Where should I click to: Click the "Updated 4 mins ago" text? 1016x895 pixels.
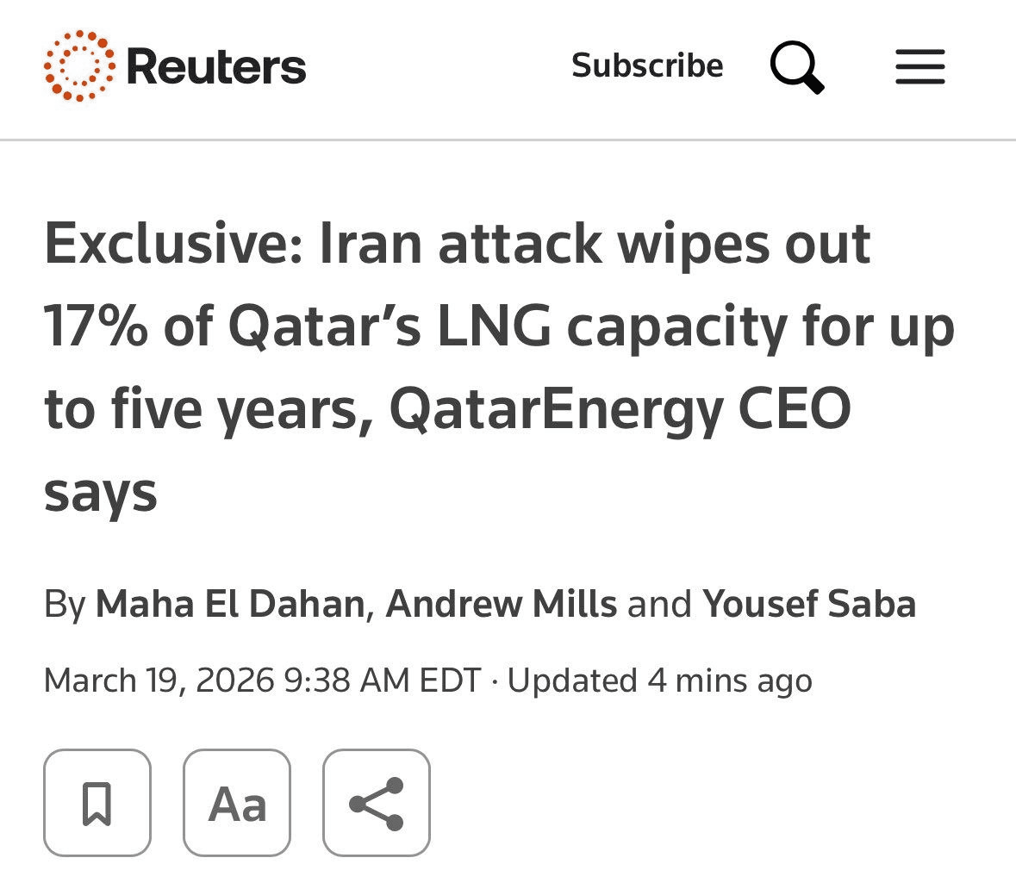(659, 681)
